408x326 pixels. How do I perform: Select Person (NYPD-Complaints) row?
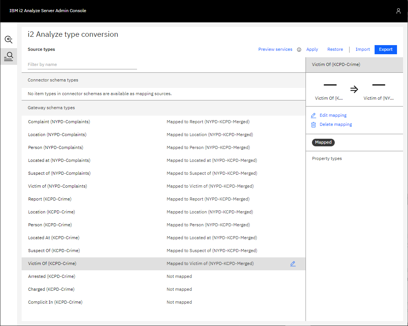click(x=55, y=147)
